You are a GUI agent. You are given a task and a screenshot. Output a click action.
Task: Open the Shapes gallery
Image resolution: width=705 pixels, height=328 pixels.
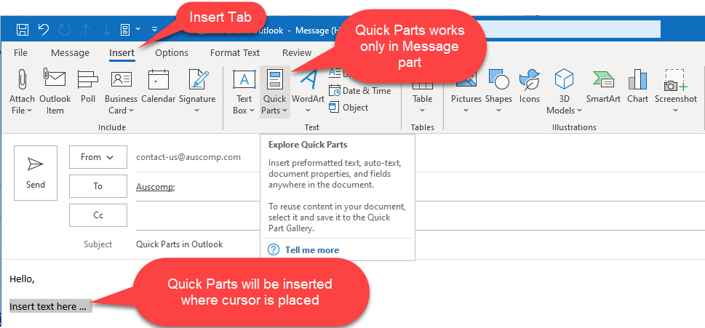coord(498,92)
